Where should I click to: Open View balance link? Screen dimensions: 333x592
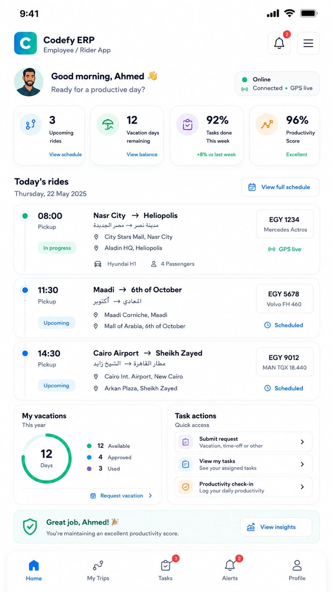coord(142,154)
